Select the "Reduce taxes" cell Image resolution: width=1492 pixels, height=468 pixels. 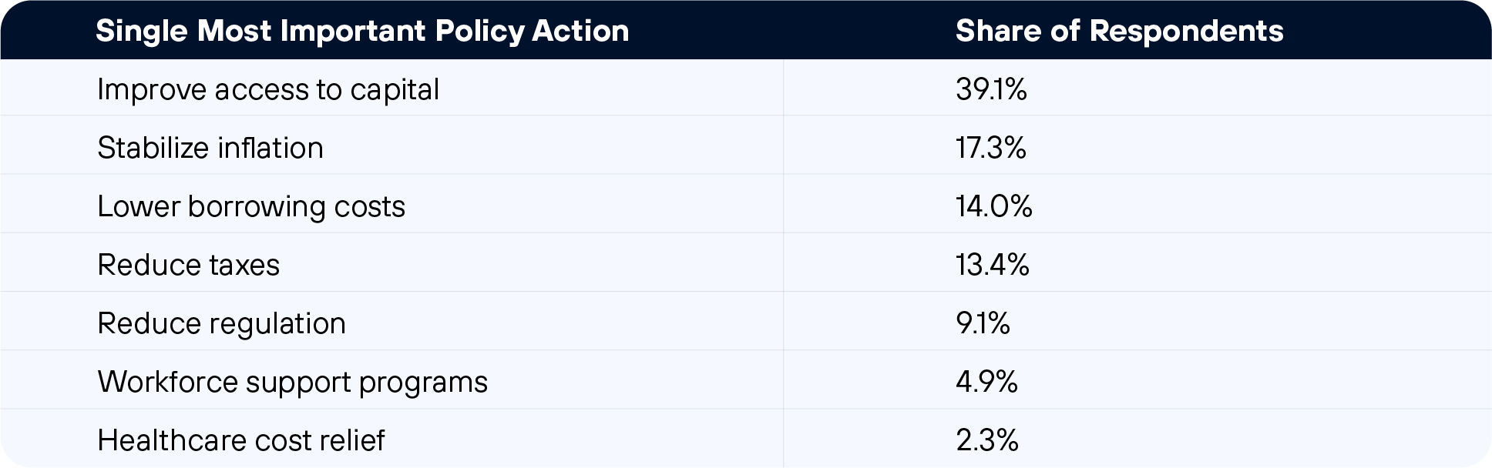pyautogui.click(x=189, y=265)
